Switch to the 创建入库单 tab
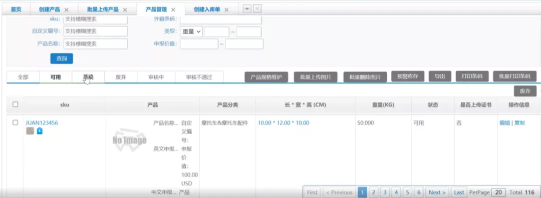This screenshot has height=198, width=541. pyautogui.click(x=207, y=9)
